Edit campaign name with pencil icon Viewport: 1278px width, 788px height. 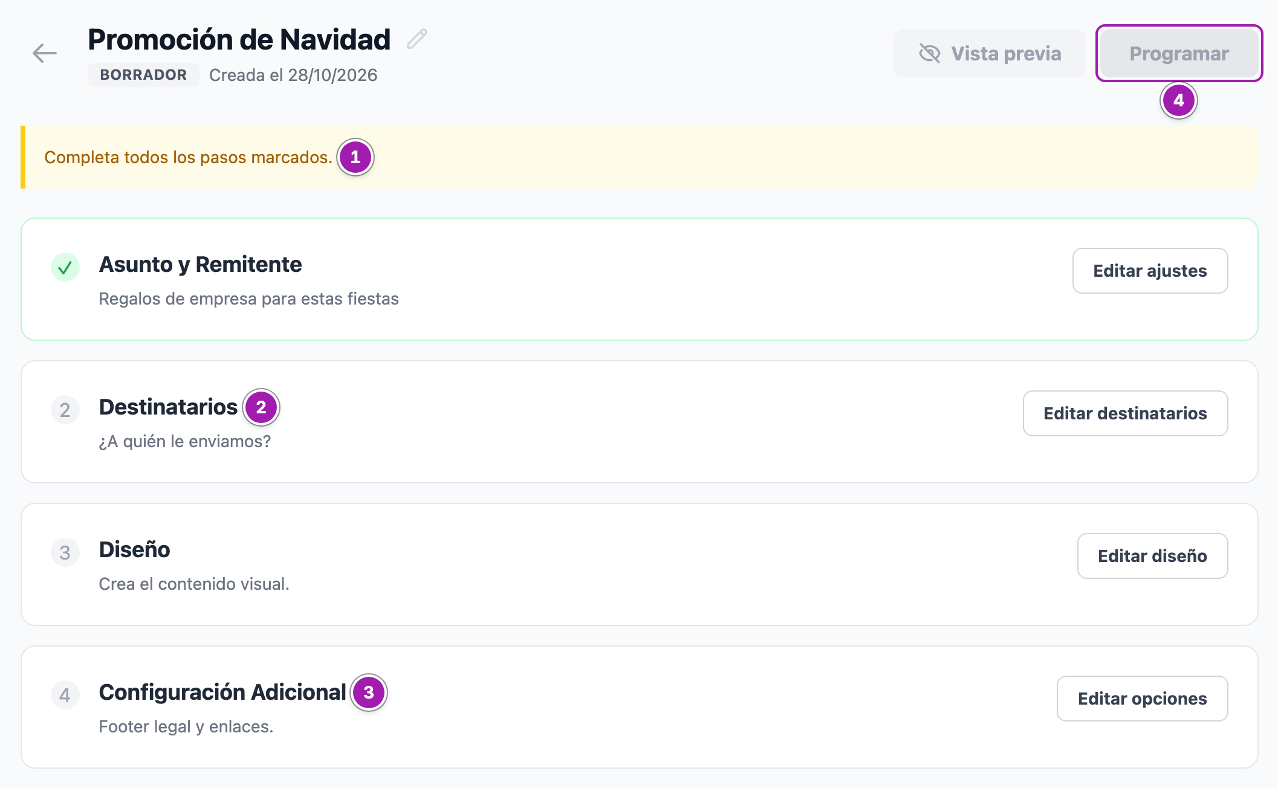click(x=417, y=39)
